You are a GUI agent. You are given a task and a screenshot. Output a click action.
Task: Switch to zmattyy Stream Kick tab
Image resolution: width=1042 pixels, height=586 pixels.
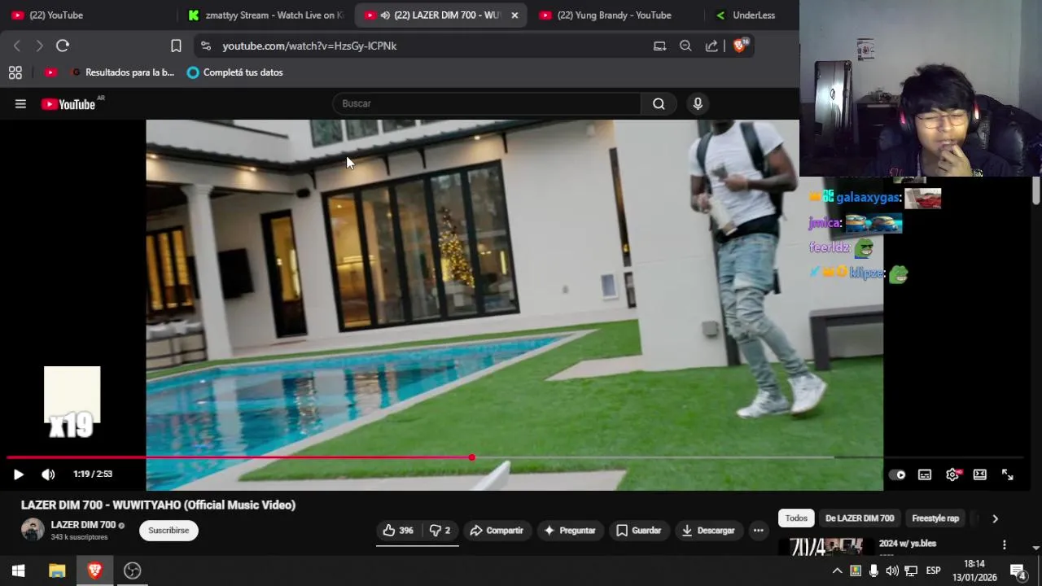tap(265, 15)
